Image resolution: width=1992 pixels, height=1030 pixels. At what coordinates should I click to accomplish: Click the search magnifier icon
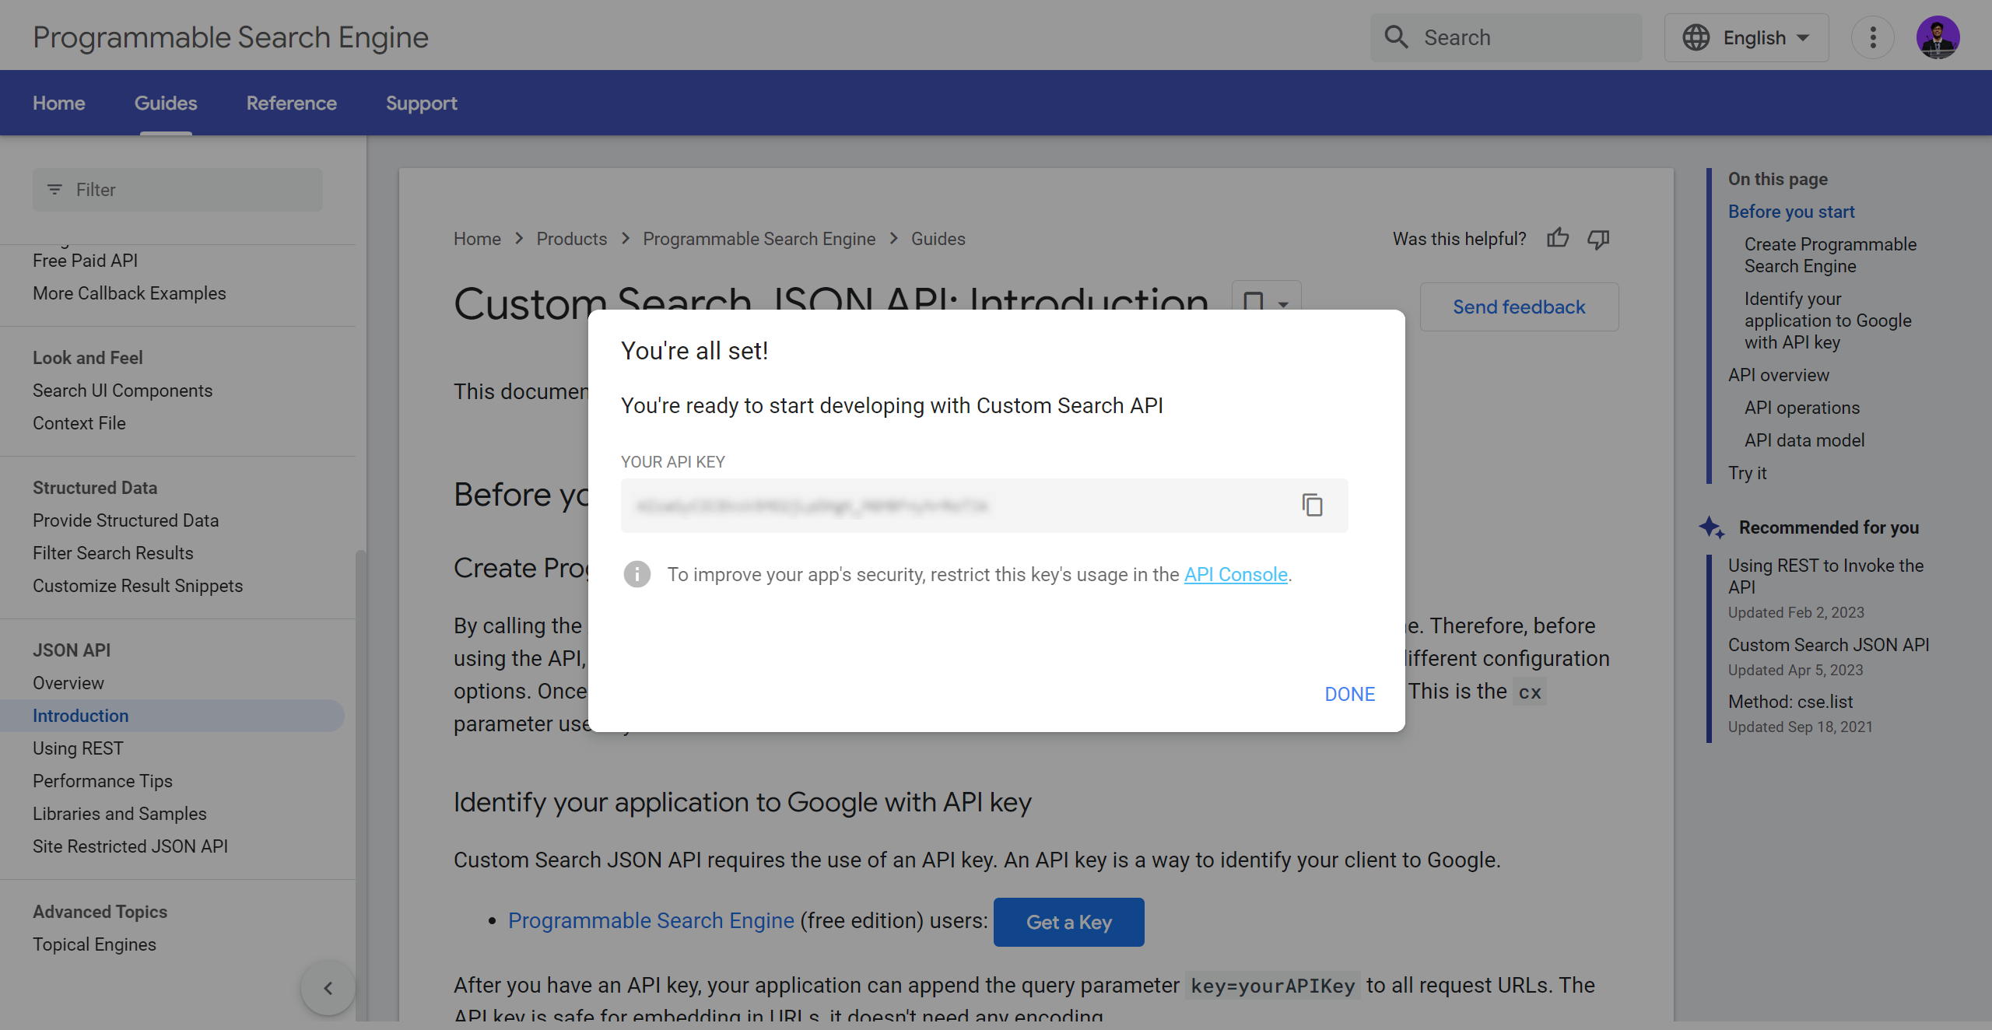pyautogui.click(x=1397, y=37)
